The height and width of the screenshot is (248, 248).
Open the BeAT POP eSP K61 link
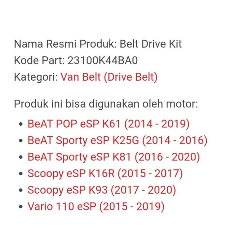(x=108, y=124)
